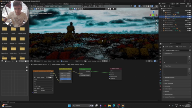Click the outliner Search field

coord(174,6)
